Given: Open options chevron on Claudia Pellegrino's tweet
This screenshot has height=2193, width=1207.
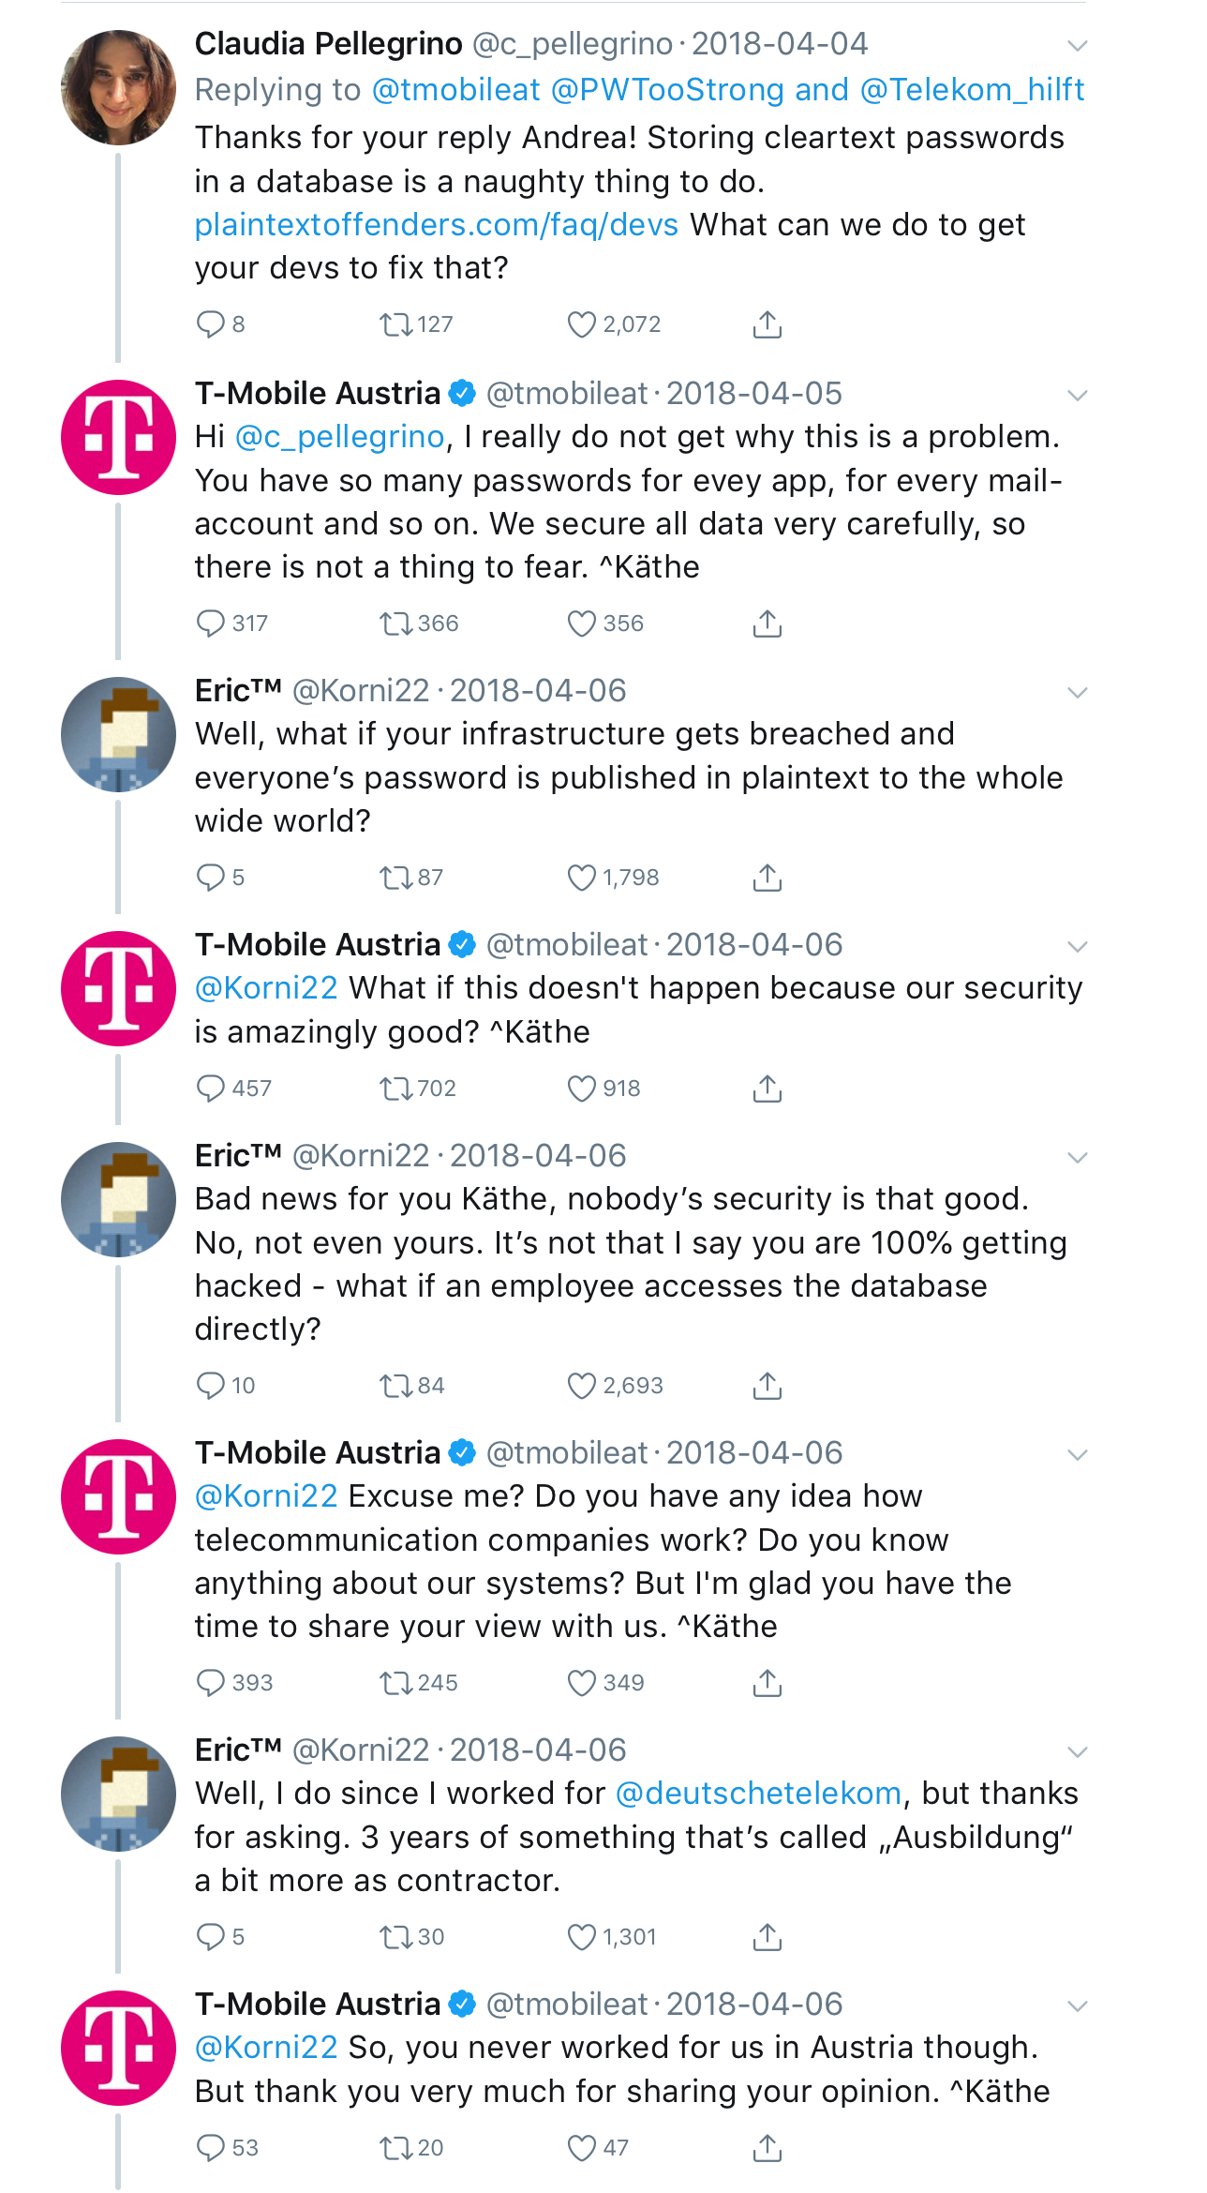Looking at the screenshot, I should [x=1078, y=46].
